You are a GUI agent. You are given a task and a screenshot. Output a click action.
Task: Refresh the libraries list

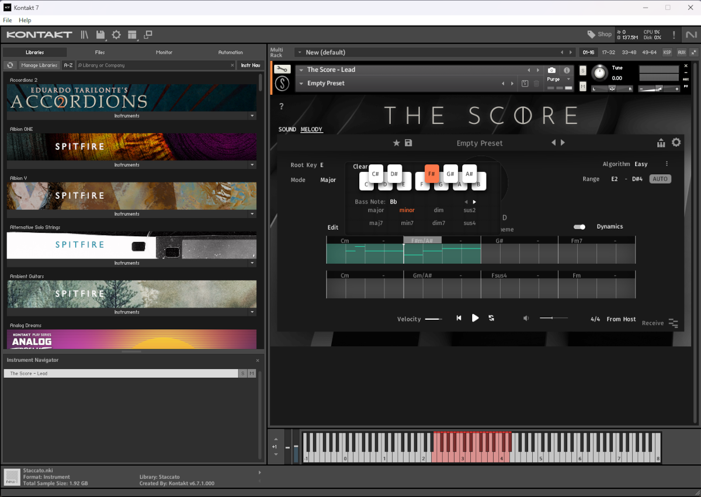10,65
